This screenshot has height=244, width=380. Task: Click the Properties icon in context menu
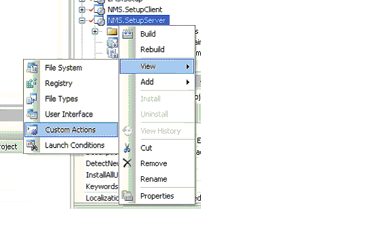pyautogui.click(x=128, y=196)
